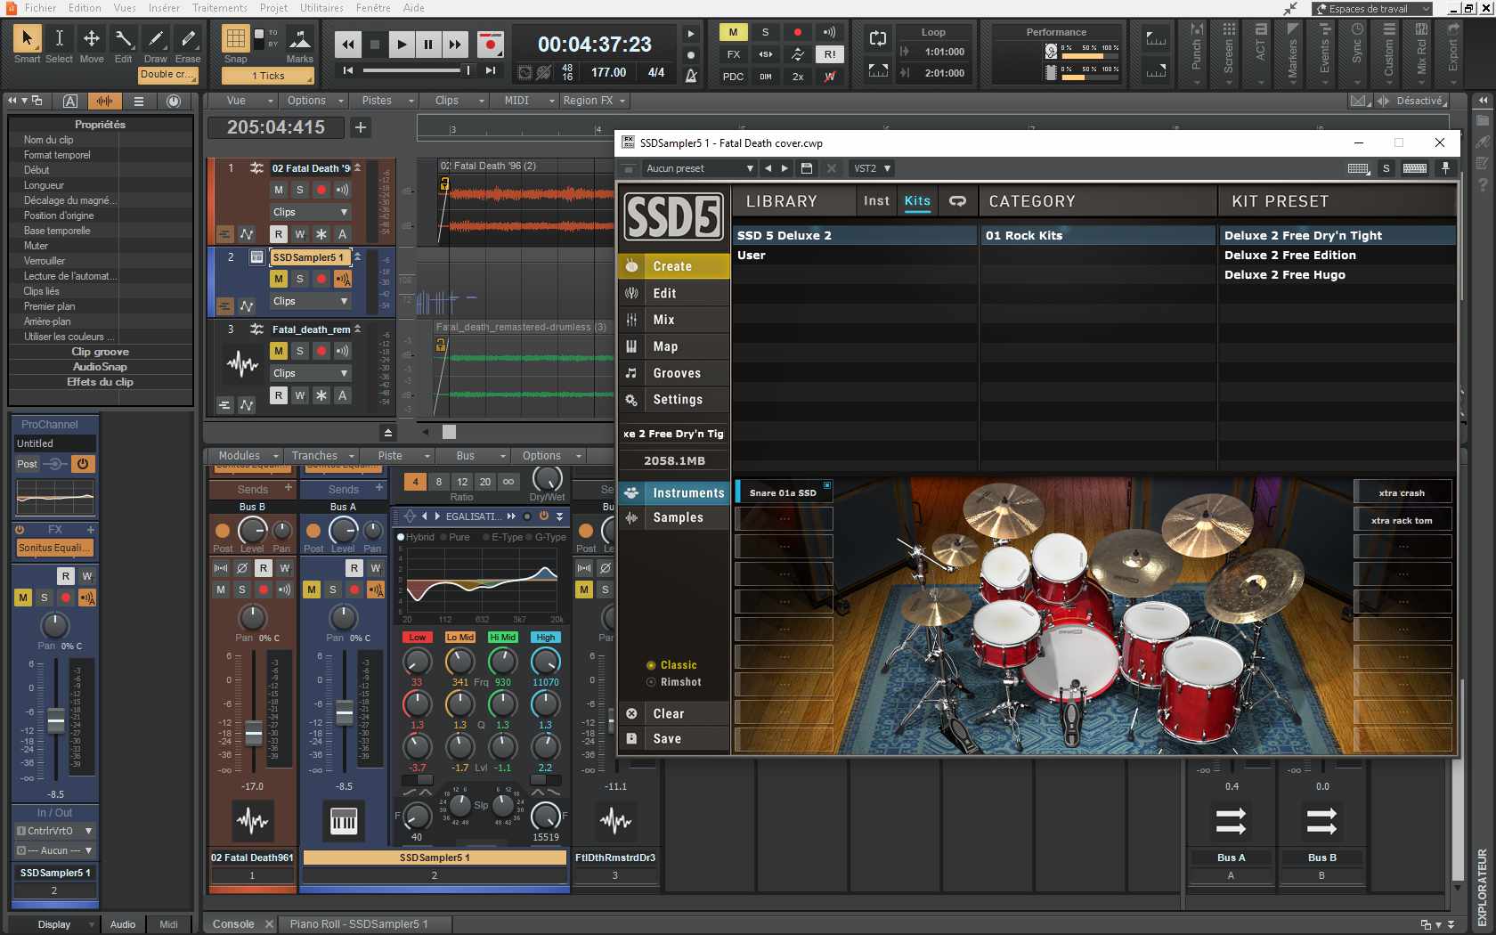Viewport: 1496px width, 935px height.
Task: Pick the Move tool
Action: point(91,37)
